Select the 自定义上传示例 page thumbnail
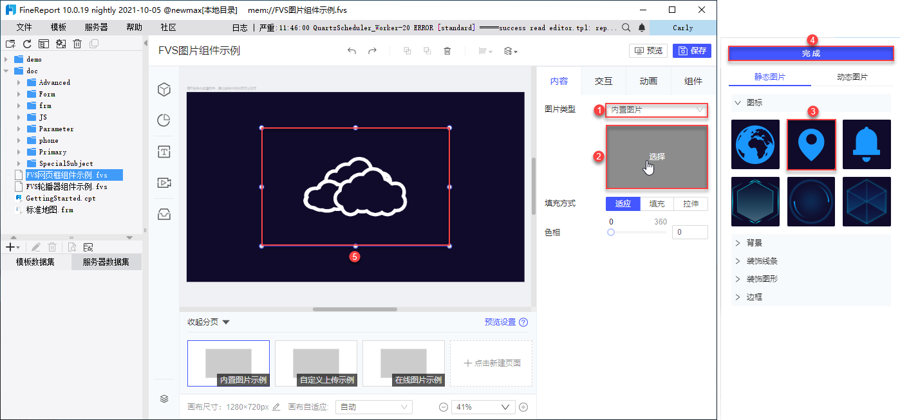This screenshot has height=420, width=900. (x=316, y=363)
